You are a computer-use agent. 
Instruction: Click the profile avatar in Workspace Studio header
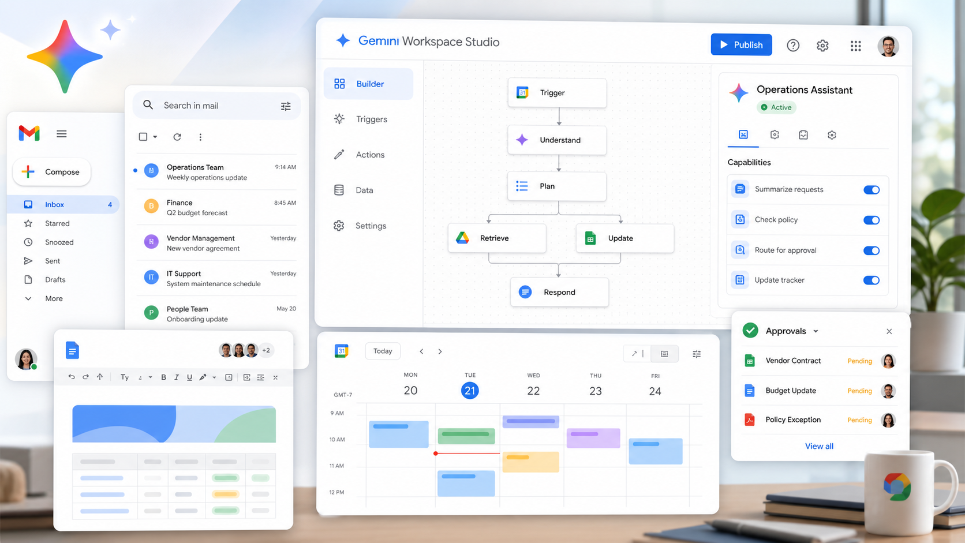[888, 46]
